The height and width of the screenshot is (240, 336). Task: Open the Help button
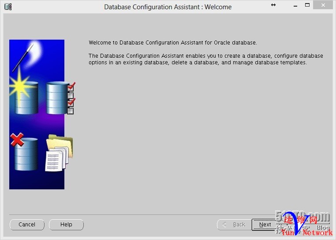coord(66,225)
